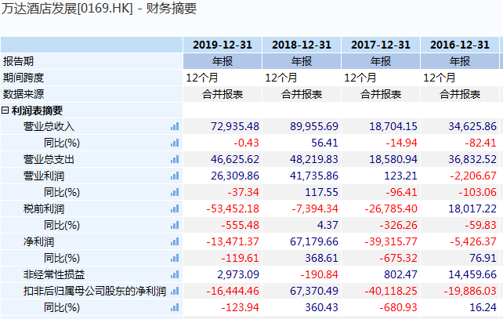The height and width of the screenshot is (319, 503).
Task: Click revenue value 89,955.69
Action: [314, 126]
